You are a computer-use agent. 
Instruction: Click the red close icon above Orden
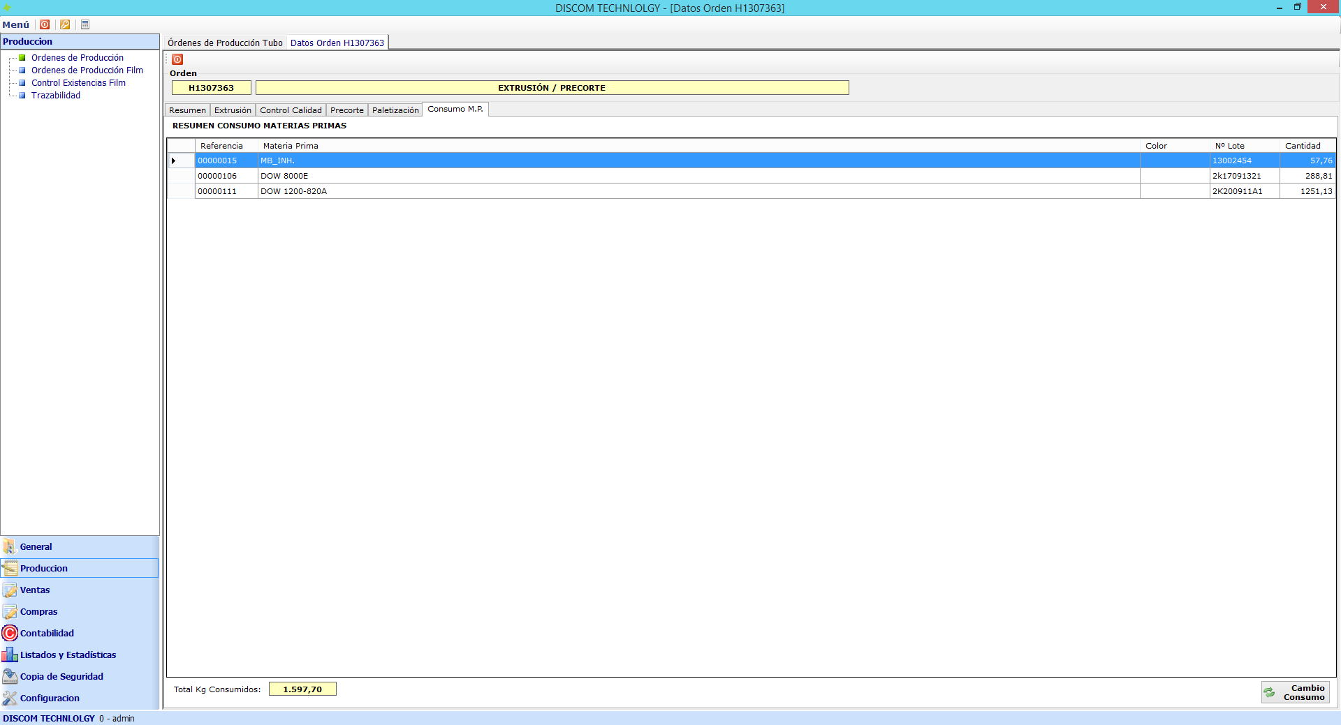pos(177,59)
